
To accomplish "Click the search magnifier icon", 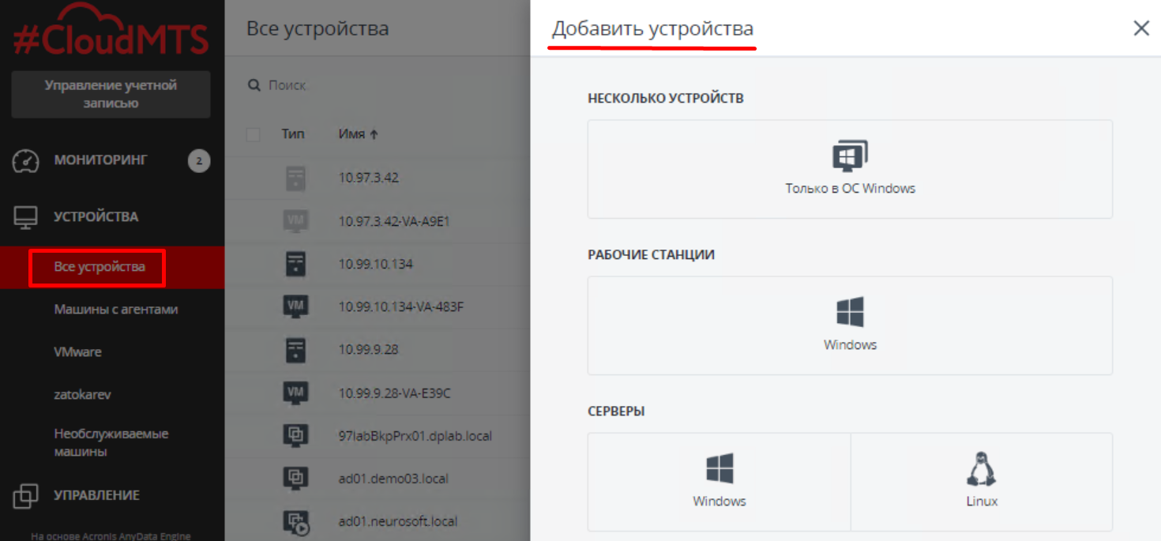I will coord(254,85).
